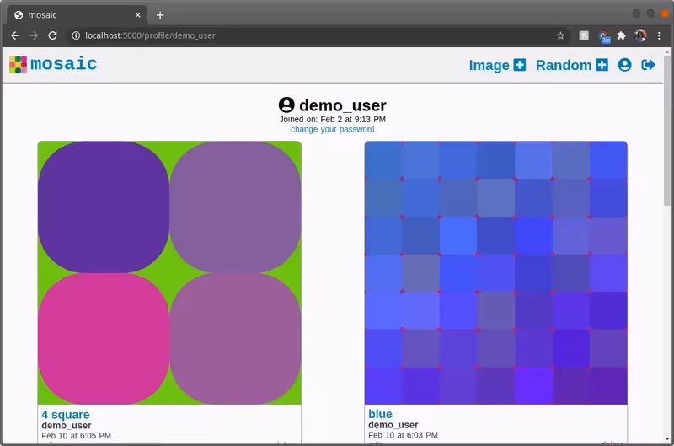Open the browser extensions puzzle icon
Image resolution: width=674 pixels, height=446 pixels.
(x=622, y=36)
